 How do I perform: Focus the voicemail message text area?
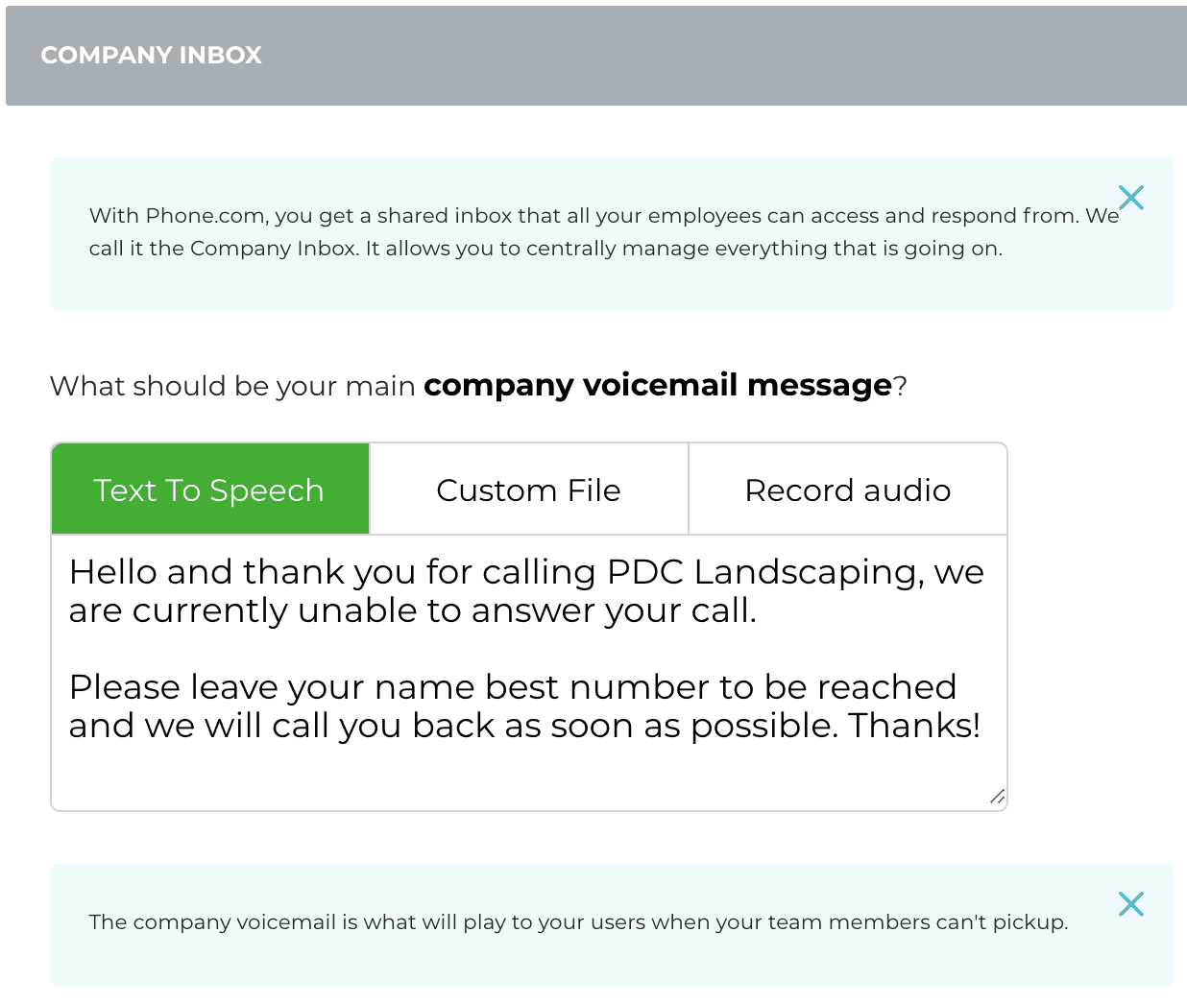tap(528, 672)
